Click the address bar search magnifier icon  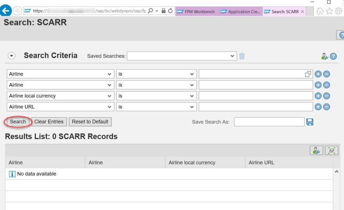pos(150,11)
